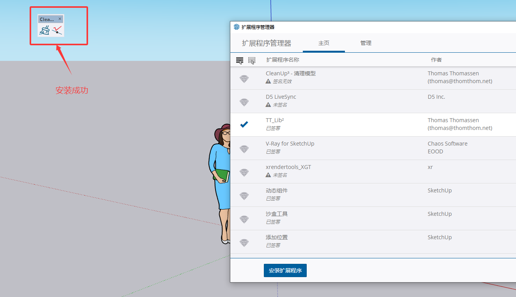Click the warning icon under xrendertools_XGT
Viewport: 516px width, 297px height.
pyautogui.click(x=268, y=175)
